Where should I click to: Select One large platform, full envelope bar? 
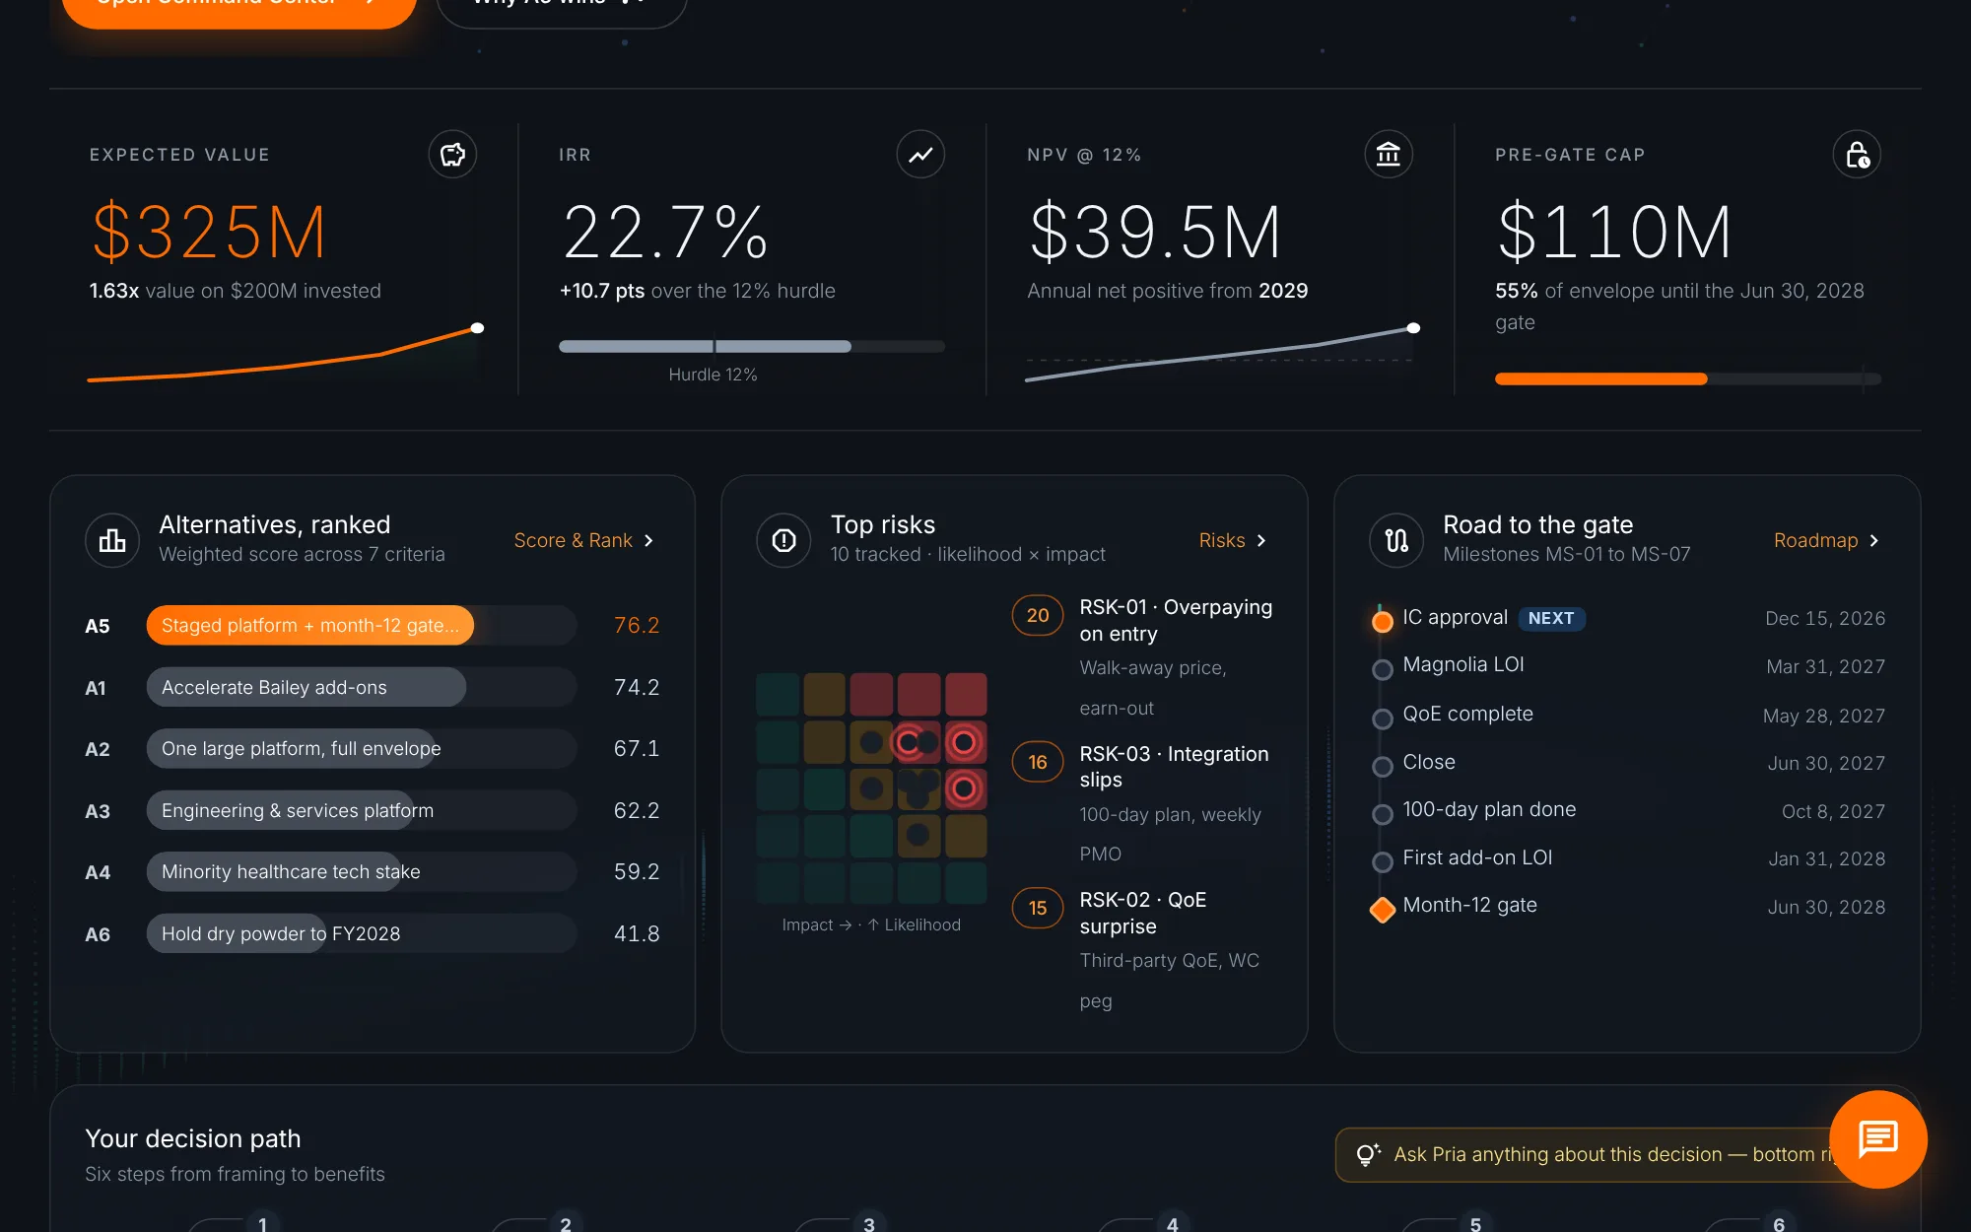tap(362, 749)
